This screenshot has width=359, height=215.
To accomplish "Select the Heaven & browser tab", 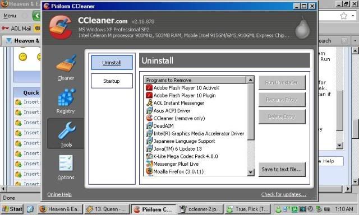I will (22, 41).
